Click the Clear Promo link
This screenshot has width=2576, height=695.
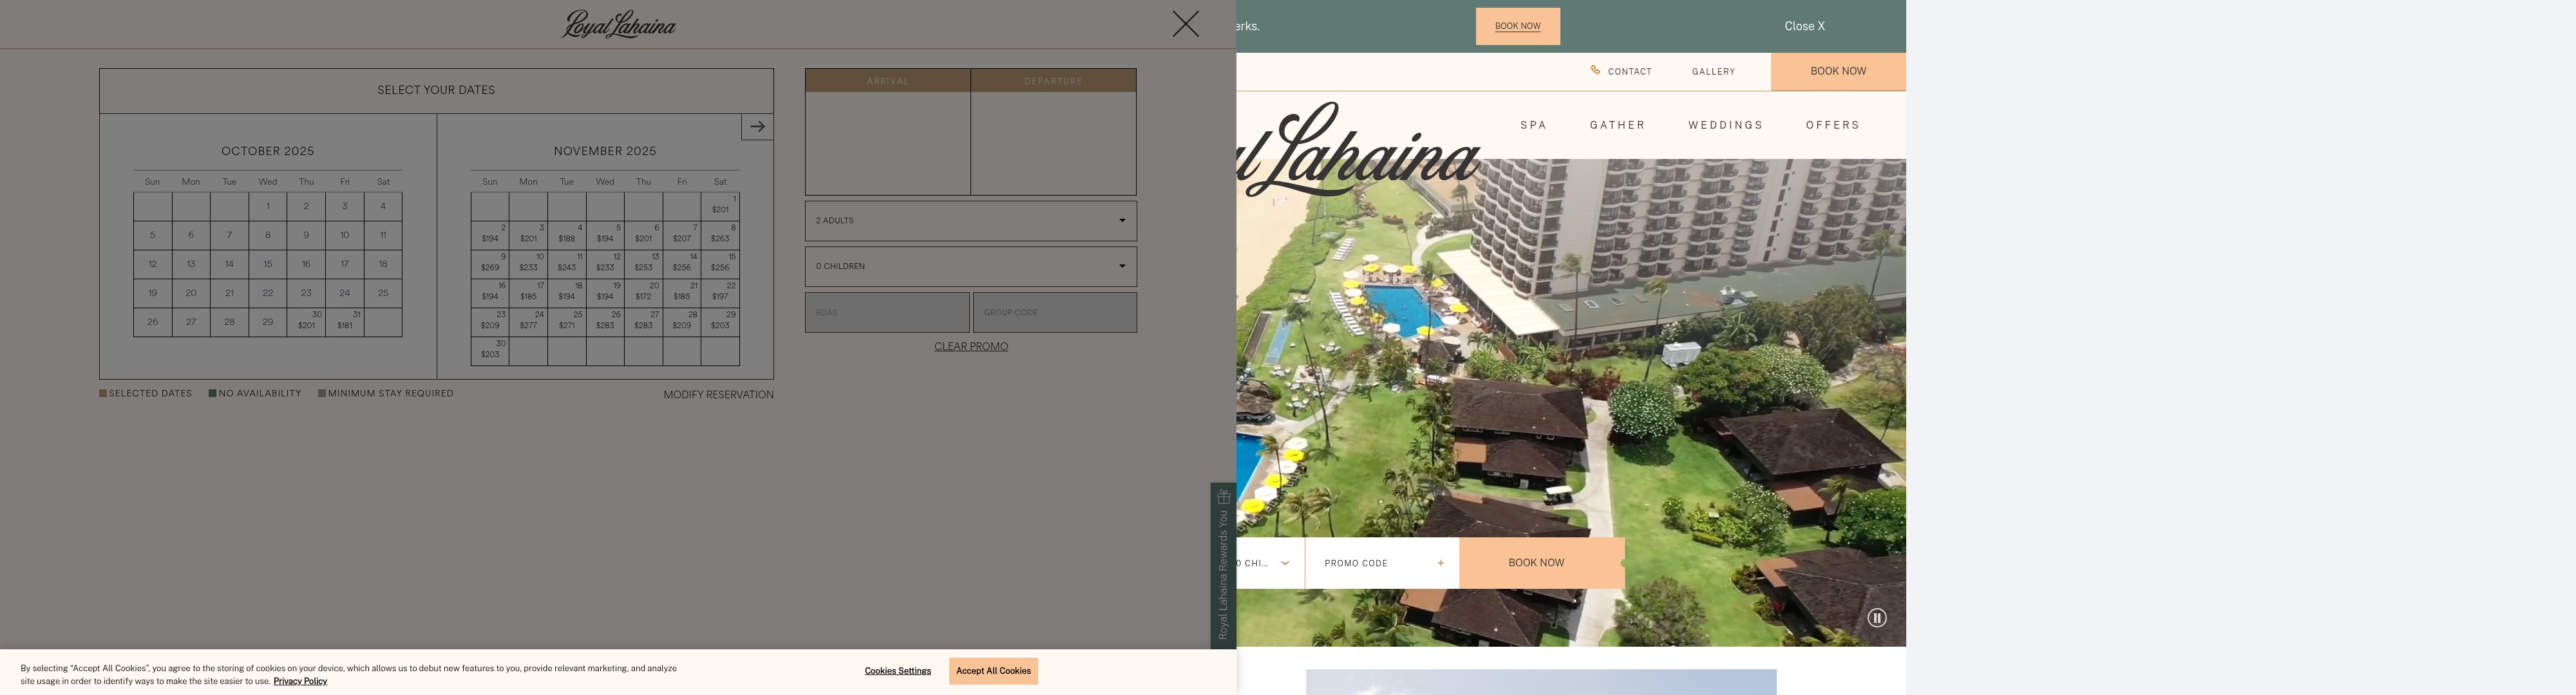pyautogui.click(x=971, y=346)
